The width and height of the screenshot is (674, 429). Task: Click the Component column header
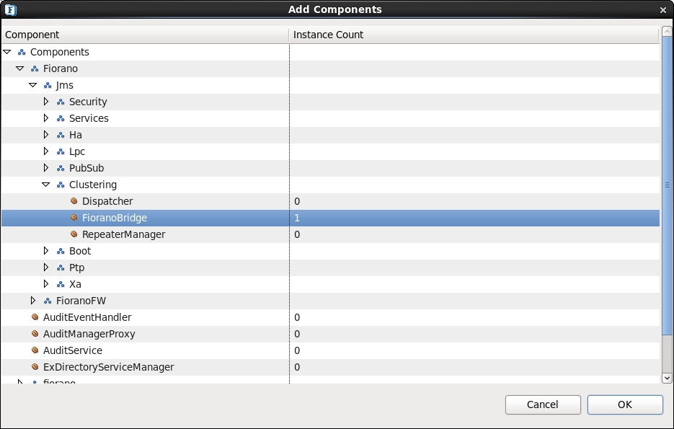[x=145, y=35]
